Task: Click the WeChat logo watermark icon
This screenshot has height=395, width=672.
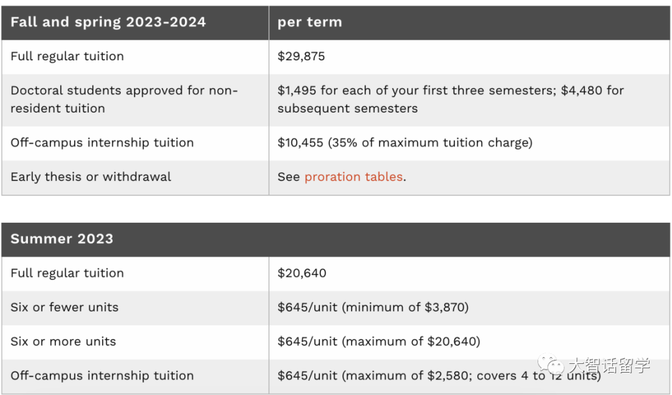Action: [551, 365]
